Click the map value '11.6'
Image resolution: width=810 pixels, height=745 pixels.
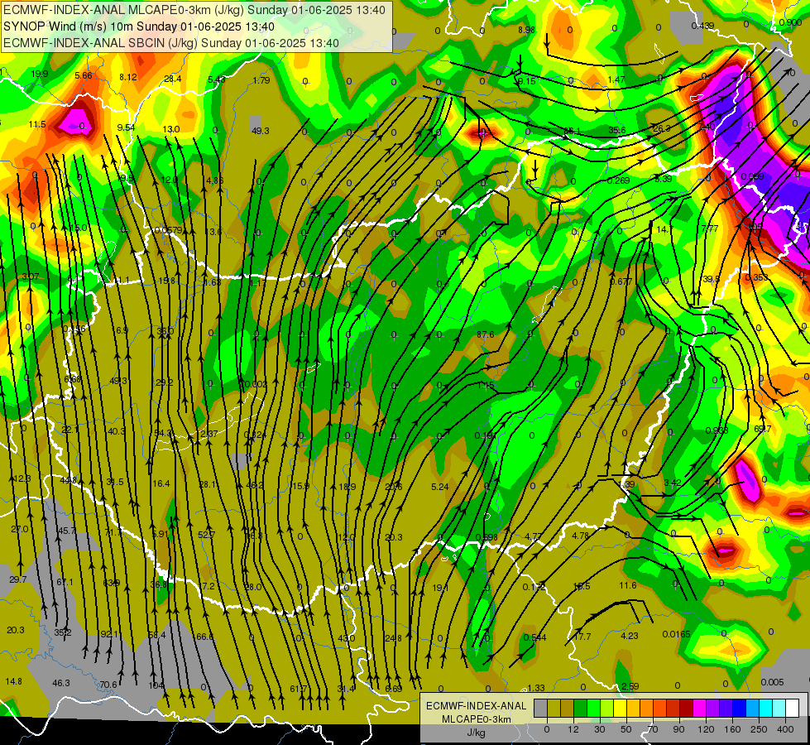point(628,585)
